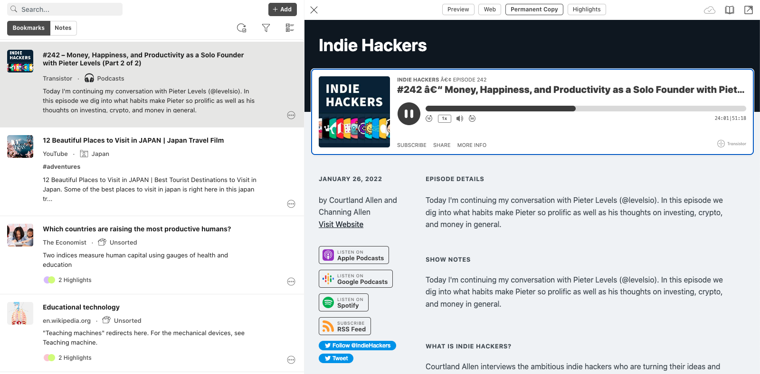This screenshot has width=760, height=374.
Task: Select the Permanent Copy tab
Action: [534, 9]
